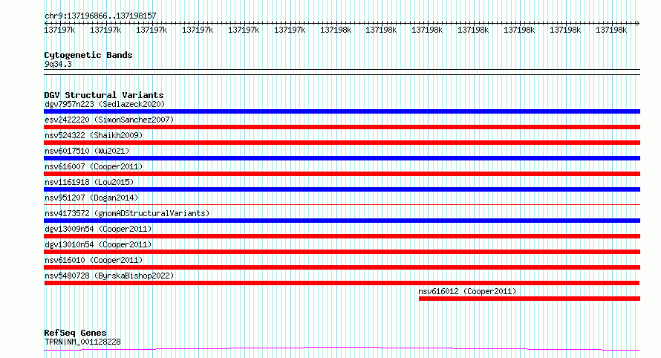Click the short red bar under nsv616012

[530, 299]
